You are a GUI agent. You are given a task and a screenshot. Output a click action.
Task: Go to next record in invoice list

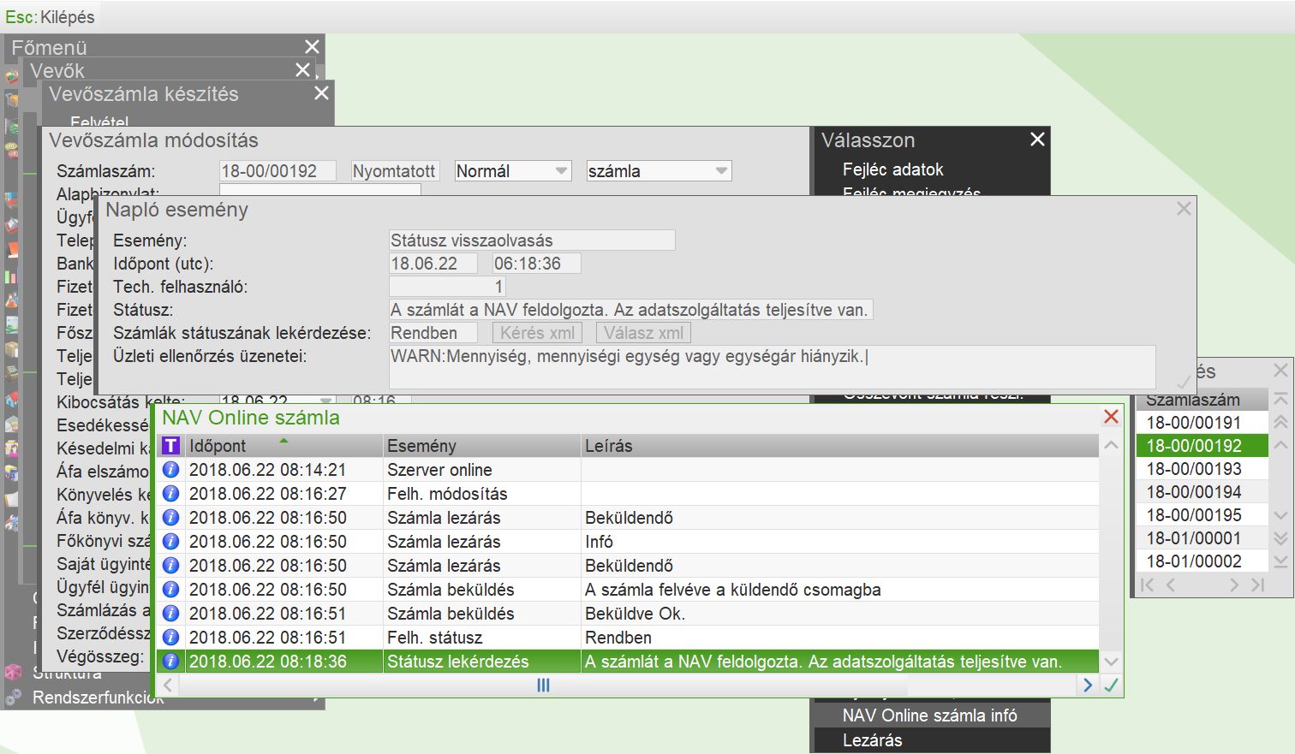click(1234, 585)
